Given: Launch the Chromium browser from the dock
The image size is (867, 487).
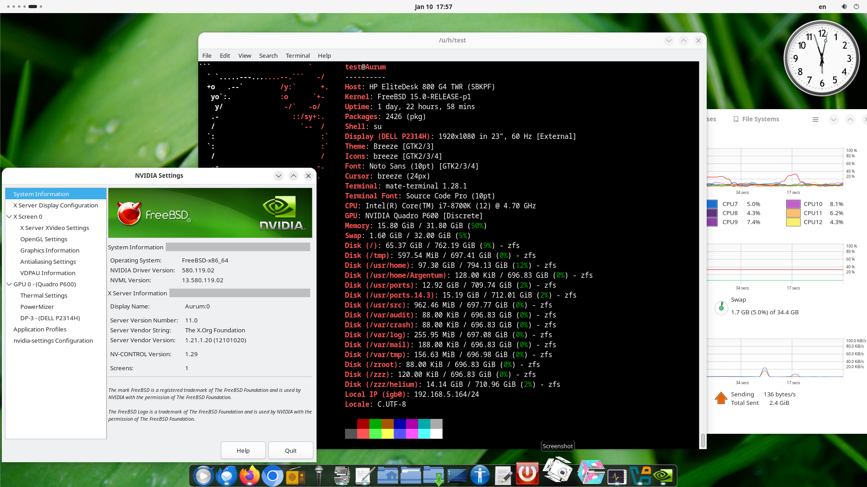Looking at the screenshot, I should tap(272, 475).
